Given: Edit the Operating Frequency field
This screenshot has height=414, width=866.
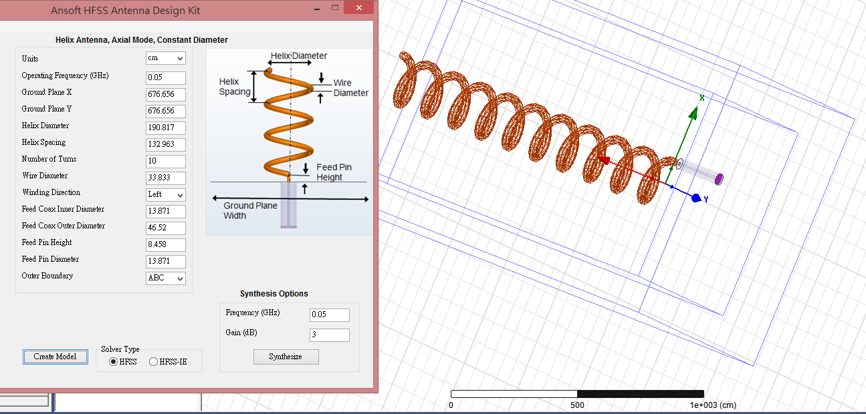Looking at the screenshot, I should [166, 77].
